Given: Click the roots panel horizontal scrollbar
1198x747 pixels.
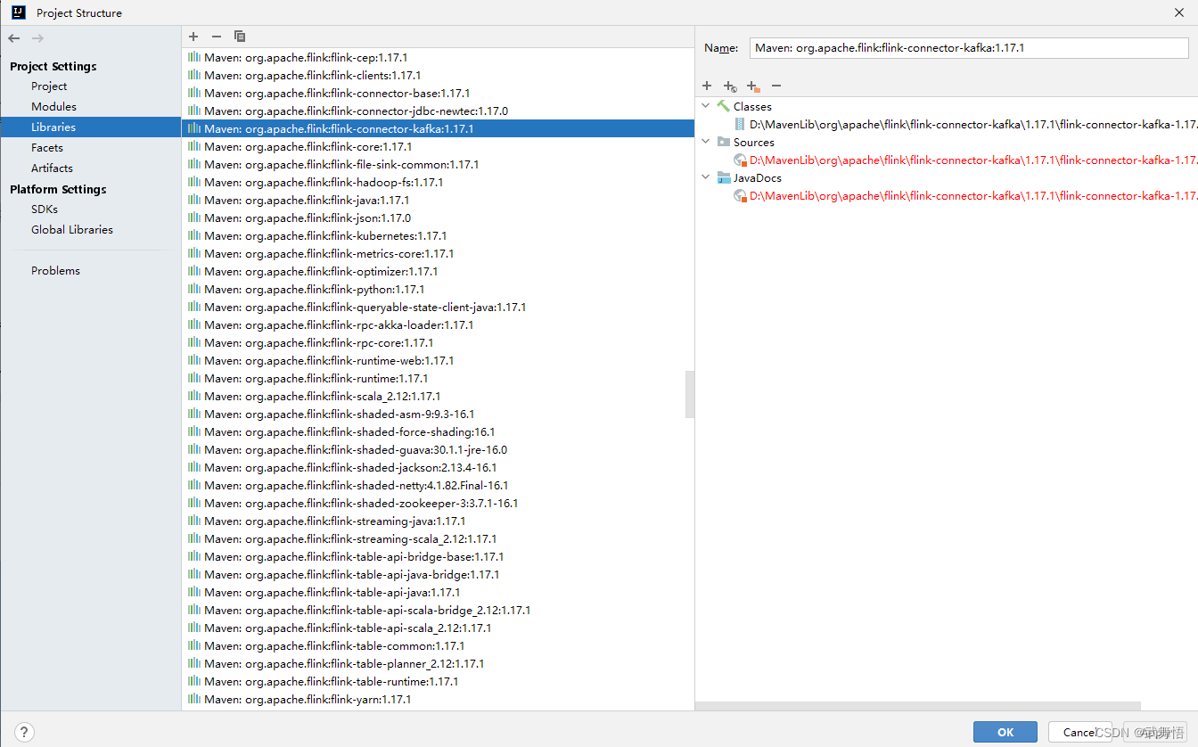Looking at the screenshot, I should pos(917,706).
